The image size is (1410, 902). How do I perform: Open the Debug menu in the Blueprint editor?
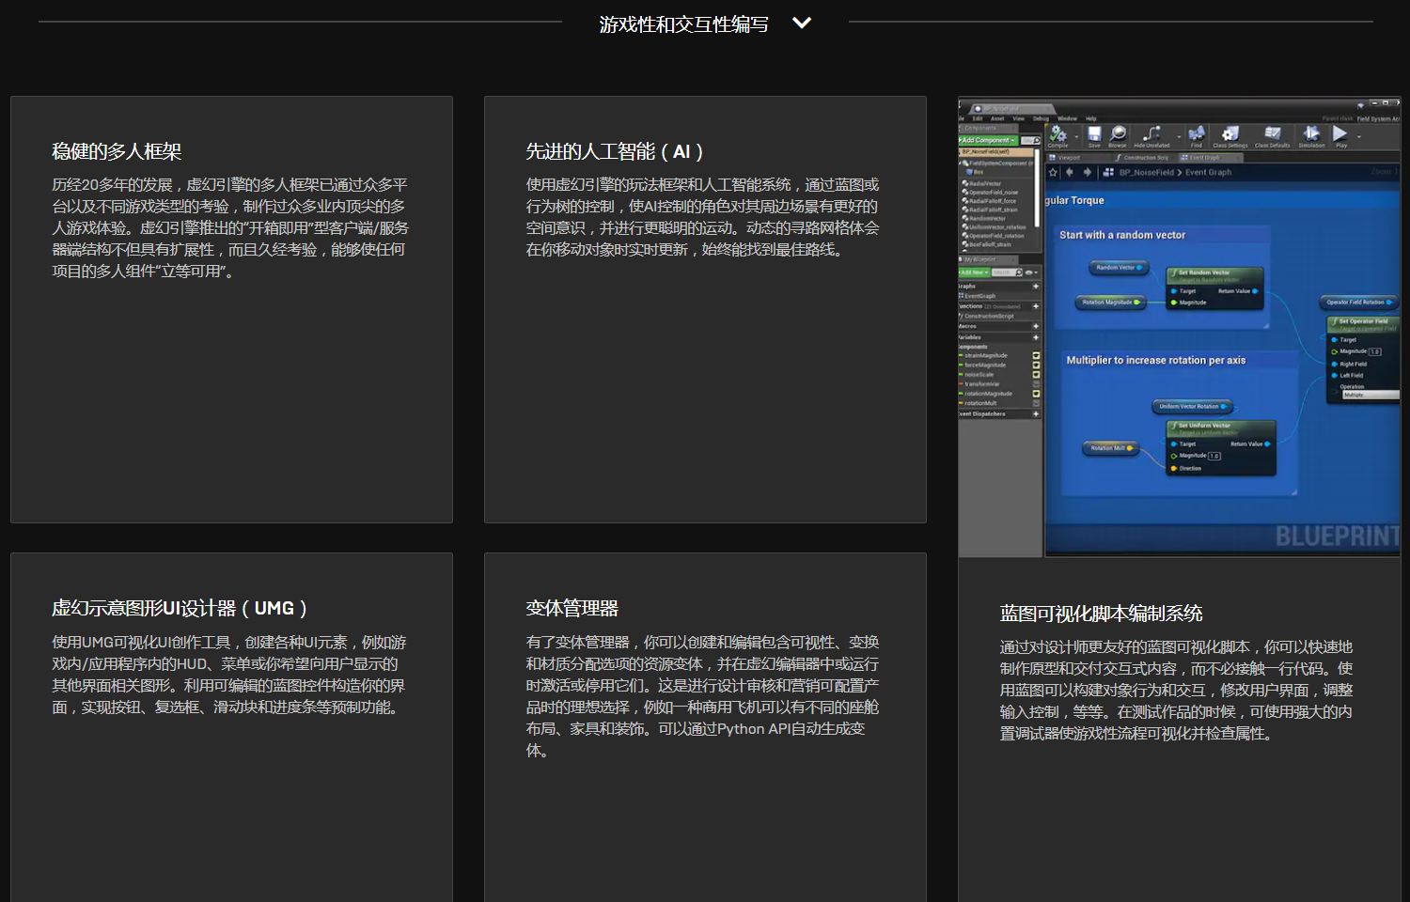pos(1041,118)
